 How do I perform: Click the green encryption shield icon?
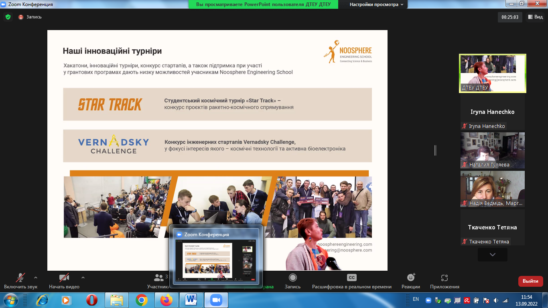[x=8, y=17]
